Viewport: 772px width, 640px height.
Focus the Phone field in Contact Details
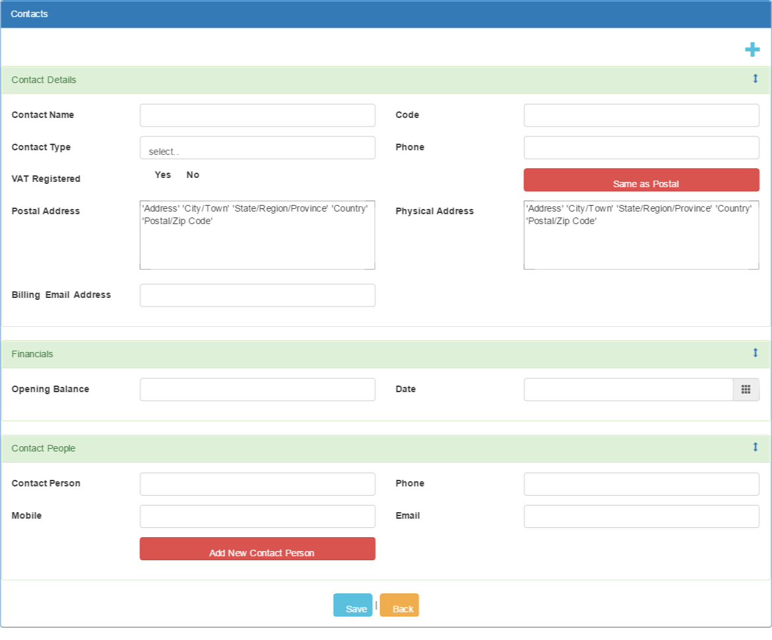(641, 148)
